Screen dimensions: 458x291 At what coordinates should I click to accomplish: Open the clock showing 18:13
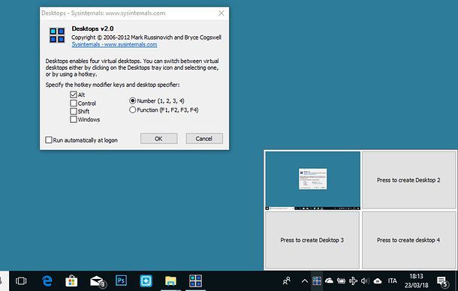coord(416,280)
